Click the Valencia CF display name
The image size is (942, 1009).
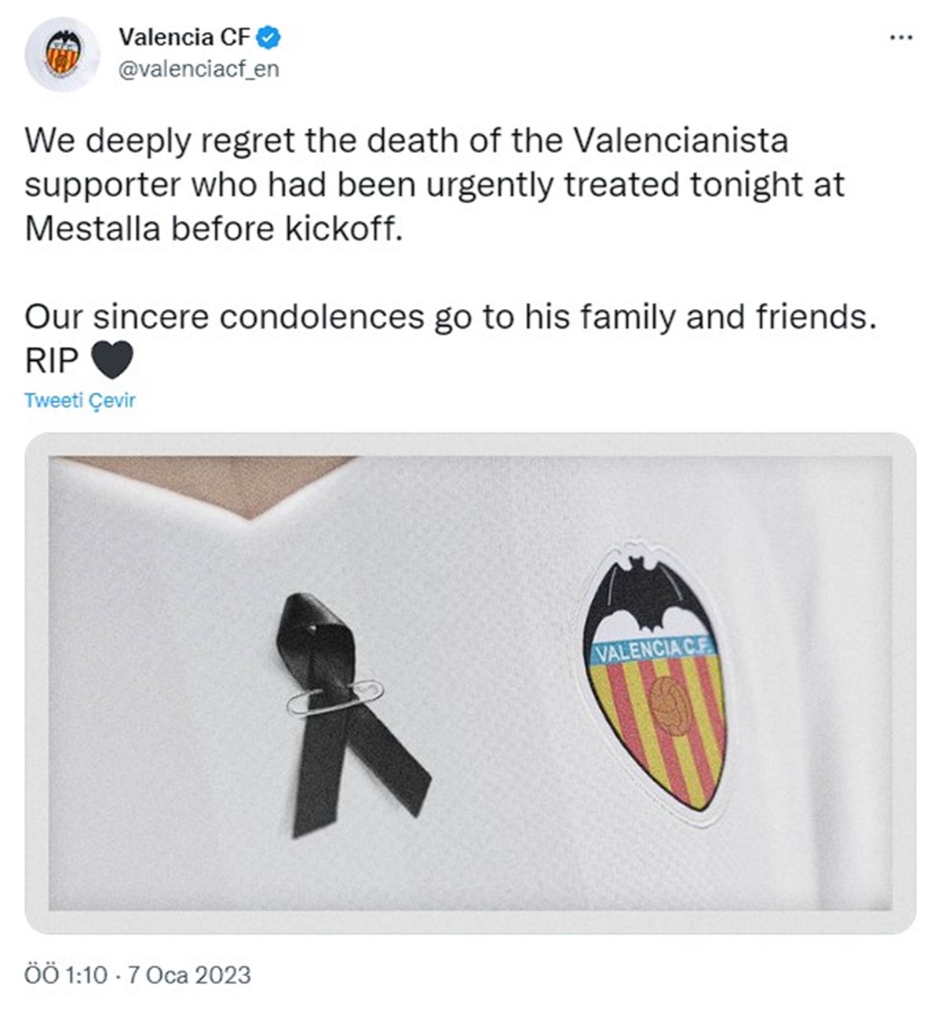[184, 35]
